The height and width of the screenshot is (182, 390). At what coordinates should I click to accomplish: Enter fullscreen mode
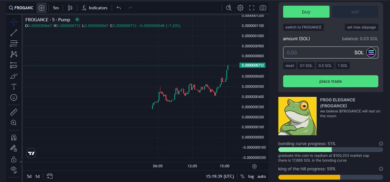[x=252, y=7]
